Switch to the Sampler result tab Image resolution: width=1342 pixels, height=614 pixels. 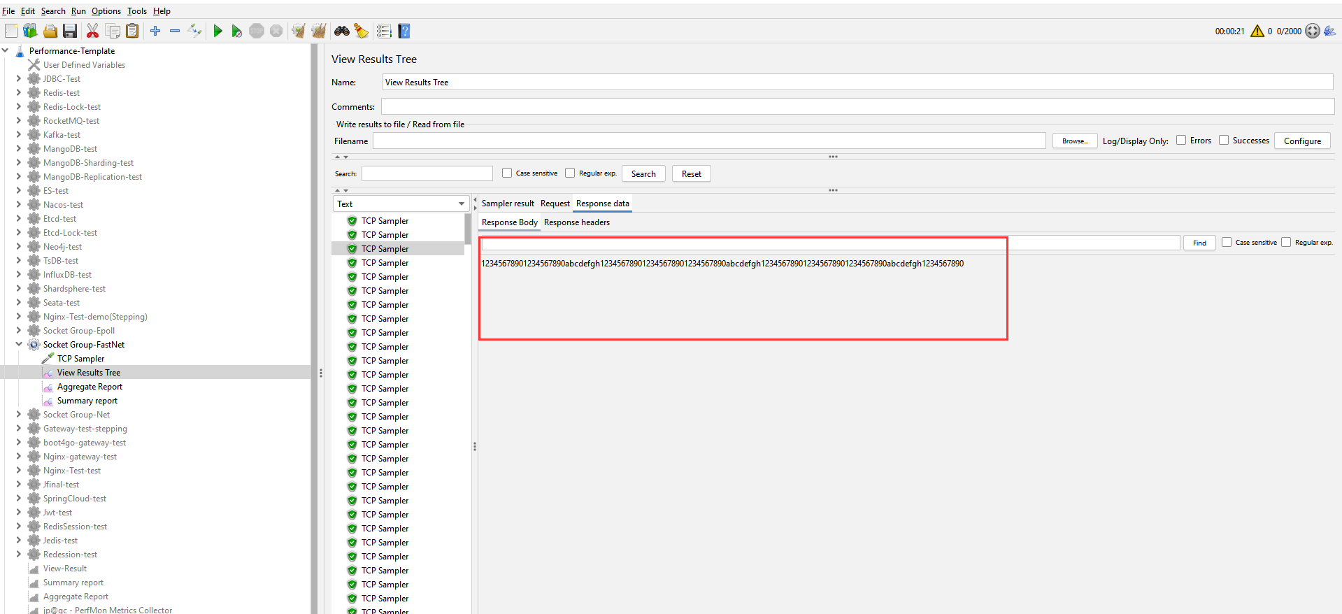(508, 204)
